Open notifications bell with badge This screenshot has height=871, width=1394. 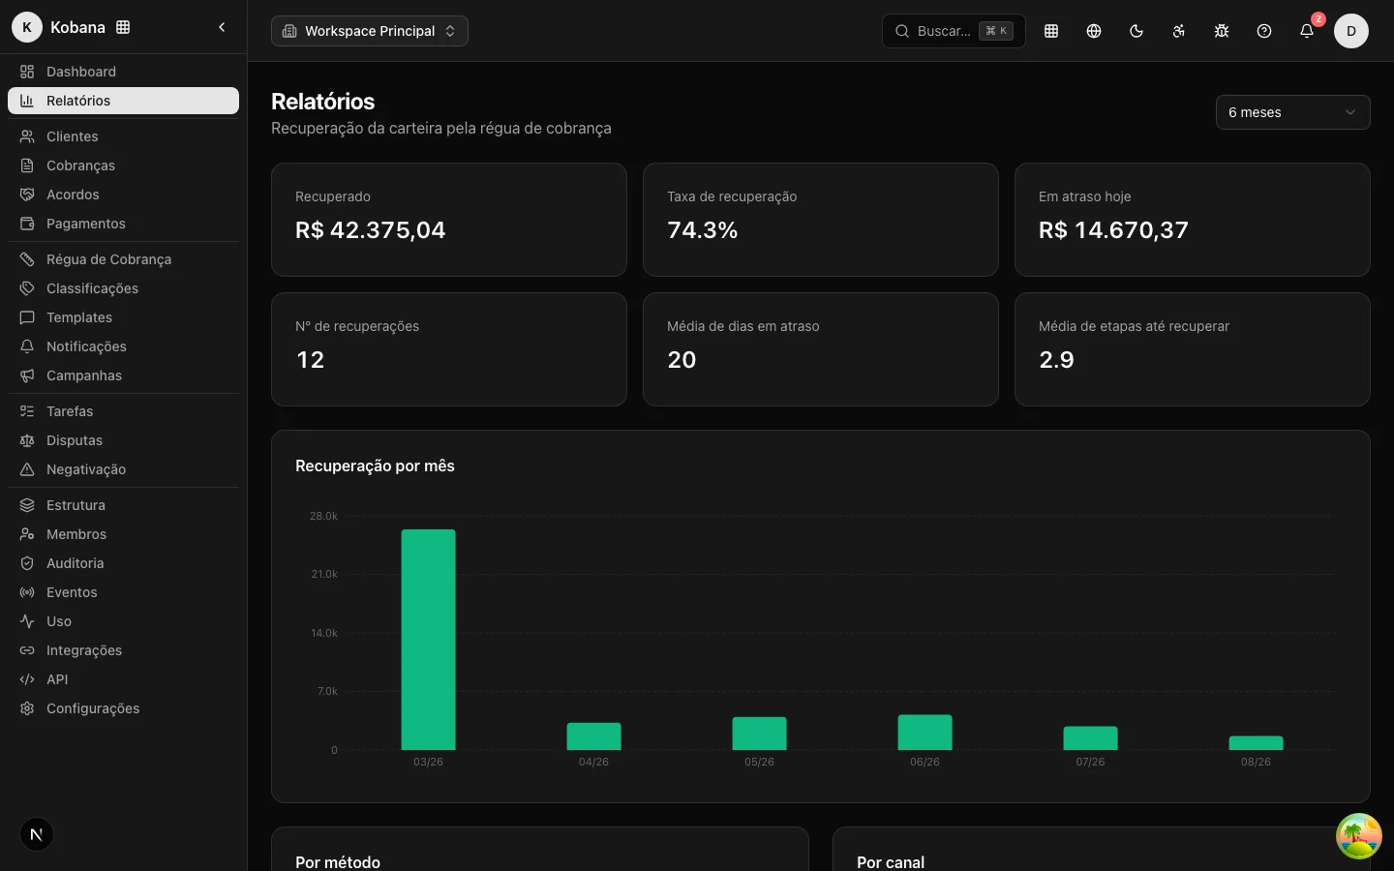(1307, 31)
